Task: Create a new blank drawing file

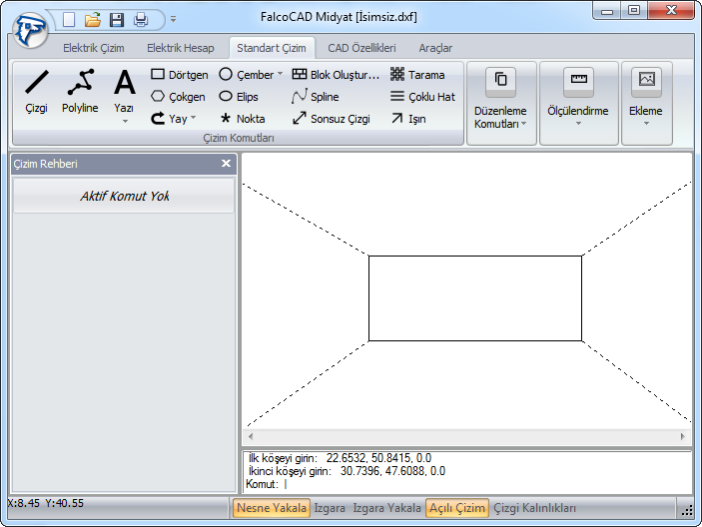Action: point(69,20)
